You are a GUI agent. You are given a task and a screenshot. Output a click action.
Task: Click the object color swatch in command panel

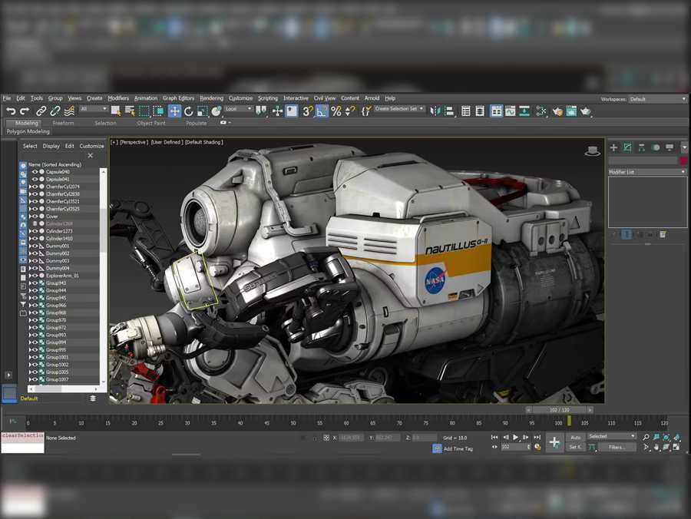click(683, 160)
